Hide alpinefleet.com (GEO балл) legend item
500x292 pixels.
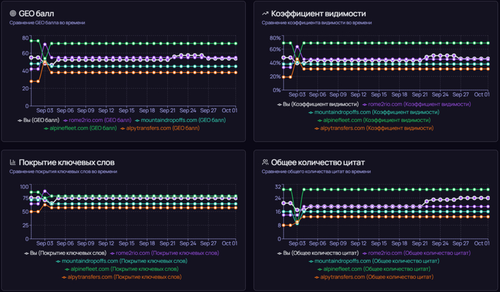[83, 128]
